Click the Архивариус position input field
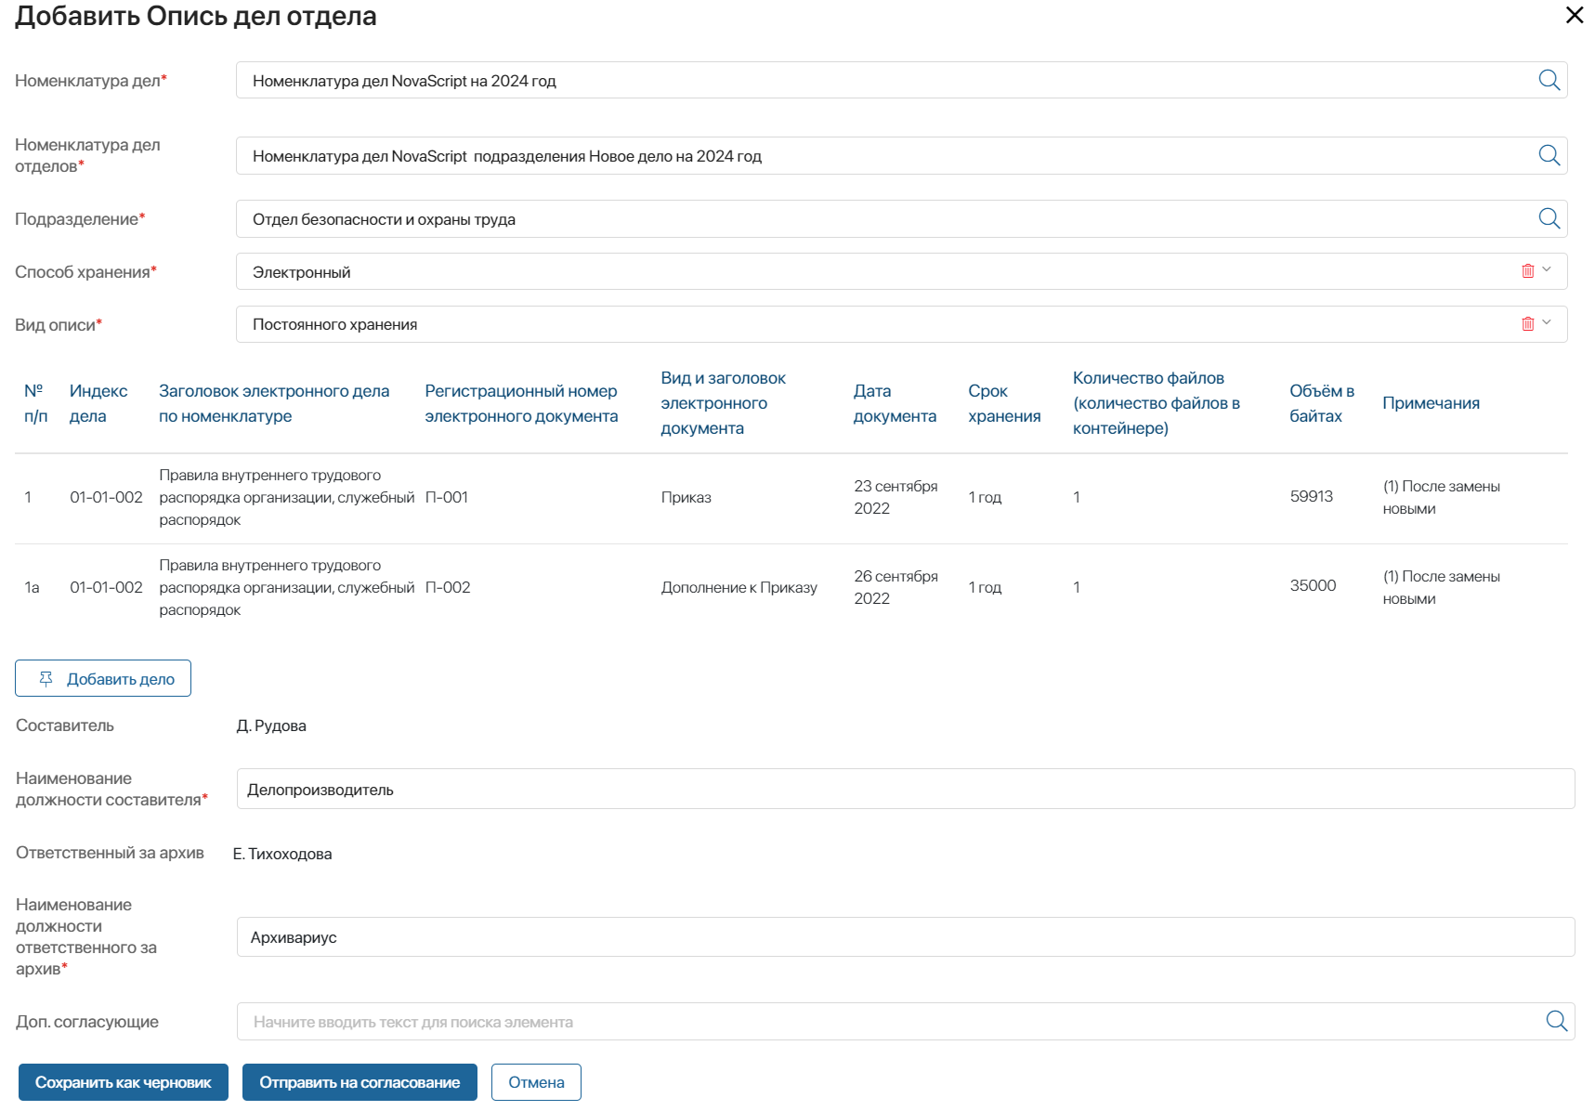Image resolution: width=1595 pixels, height=1111 pixels. [905, 936]
